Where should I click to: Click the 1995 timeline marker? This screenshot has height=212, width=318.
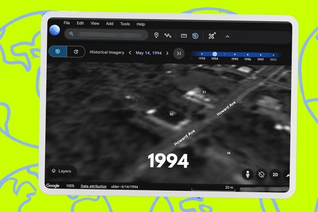click(x=235, y=55)
